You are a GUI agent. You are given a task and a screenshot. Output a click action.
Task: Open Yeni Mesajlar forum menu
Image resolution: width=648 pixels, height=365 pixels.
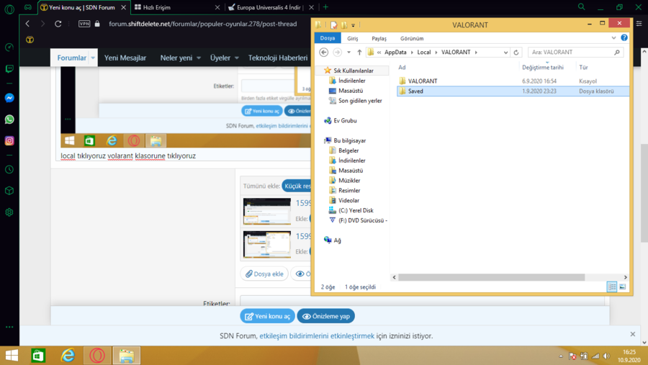(125, 58)
